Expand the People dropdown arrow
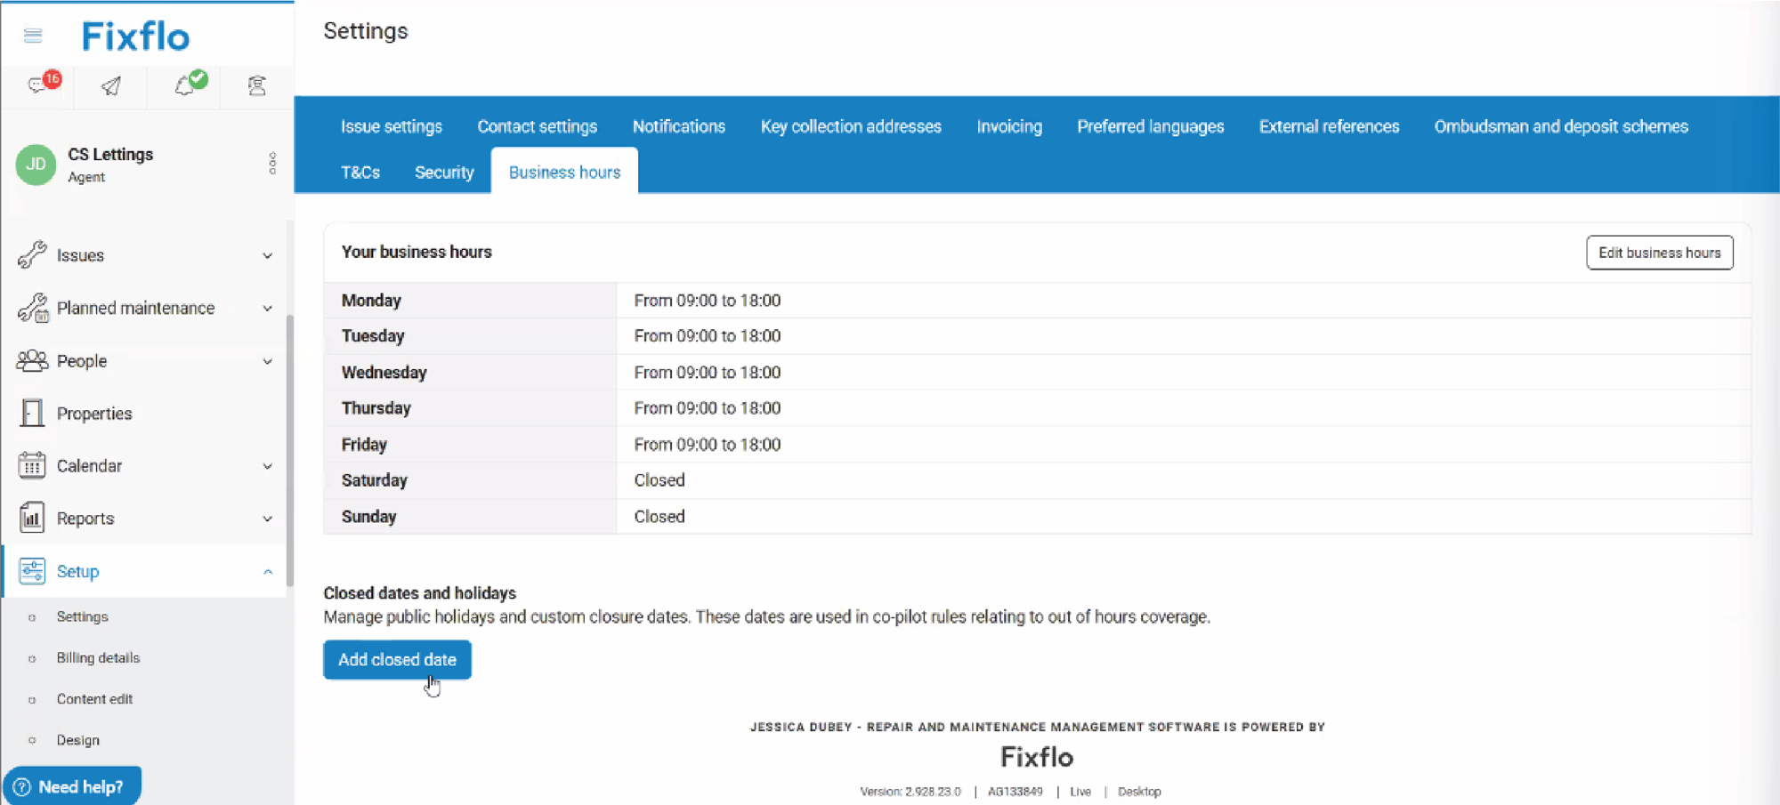The height and width of the screenshot is (805, 1780). 267,361
